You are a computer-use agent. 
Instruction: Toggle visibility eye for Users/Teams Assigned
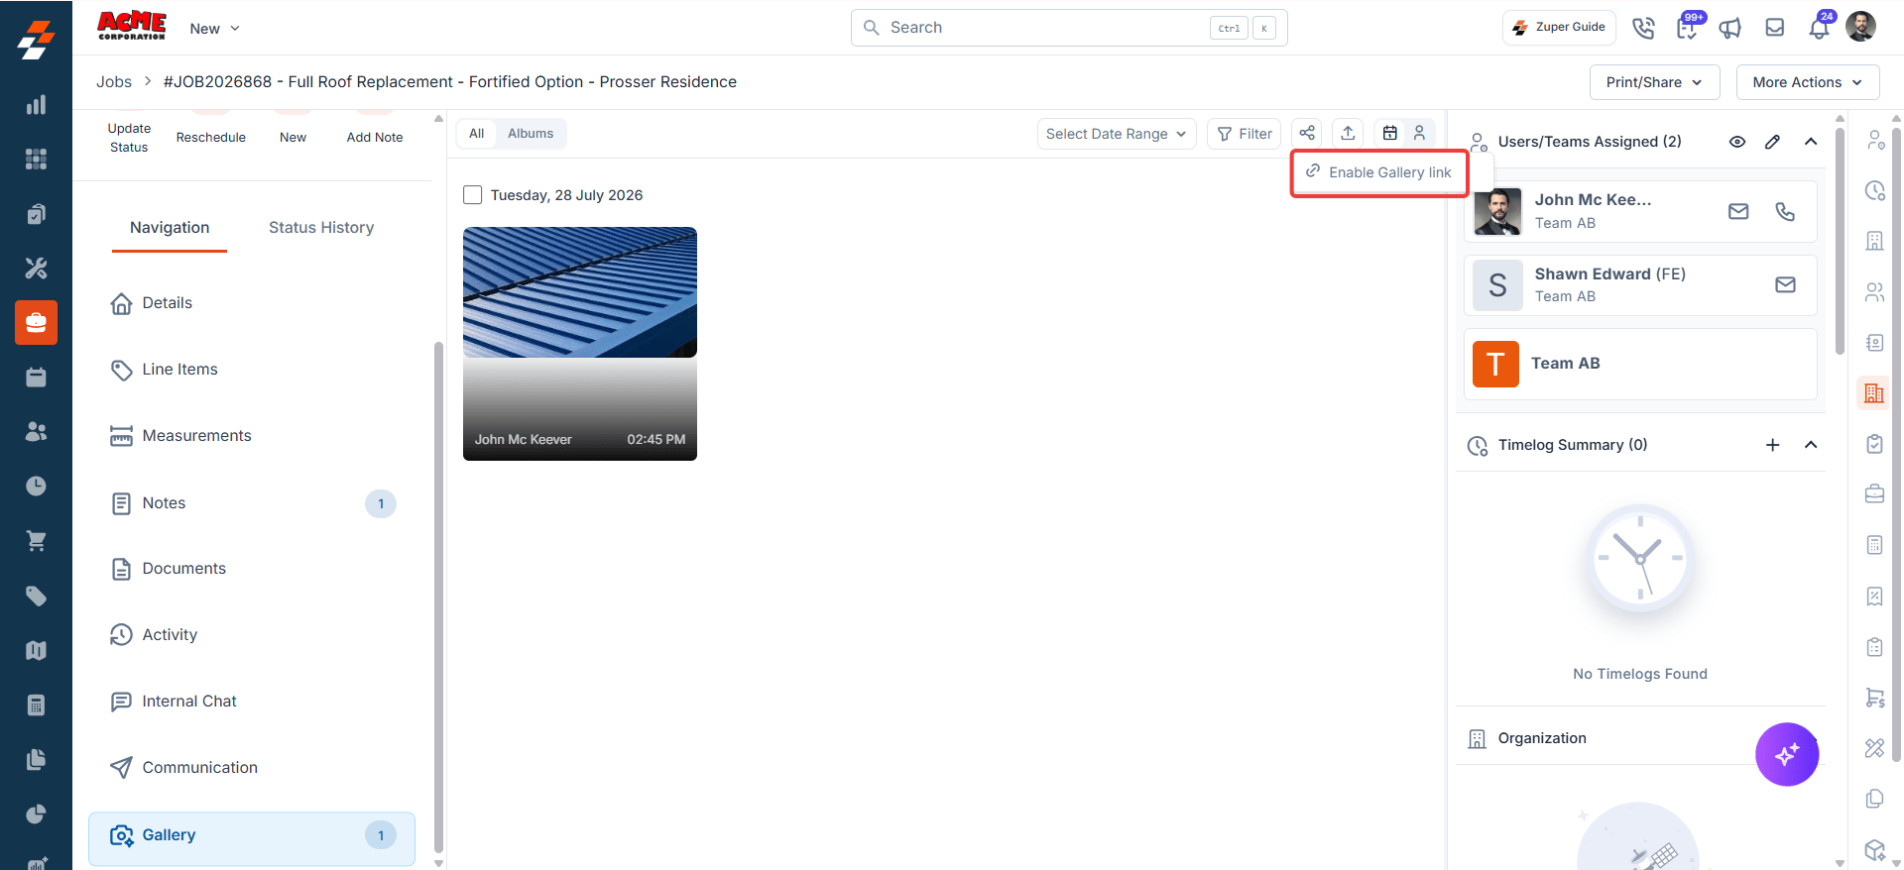[x=1737, y=142]
